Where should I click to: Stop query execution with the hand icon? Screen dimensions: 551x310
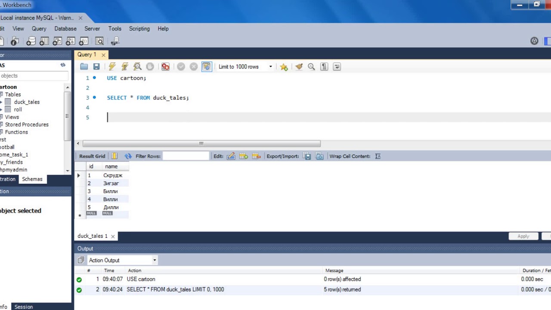pos(150,67)
